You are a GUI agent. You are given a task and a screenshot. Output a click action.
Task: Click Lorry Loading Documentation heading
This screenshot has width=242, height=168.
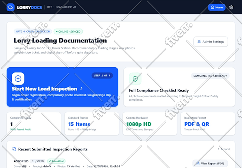60,41
